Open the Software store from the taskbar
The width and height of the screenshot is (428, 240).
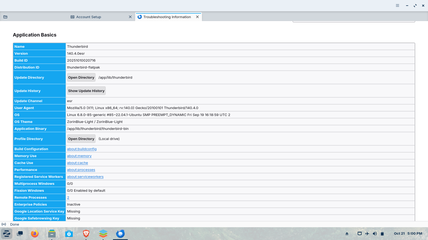[69, 234]
